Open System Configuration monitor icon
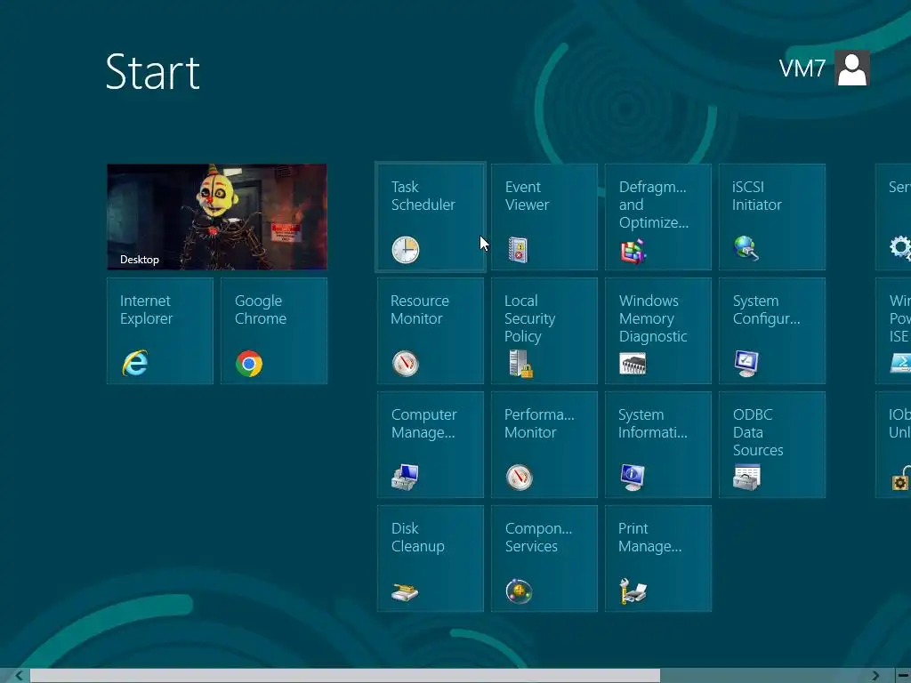Screen dimensions: 911x683 pyautogui.click(x=746, y=364)
